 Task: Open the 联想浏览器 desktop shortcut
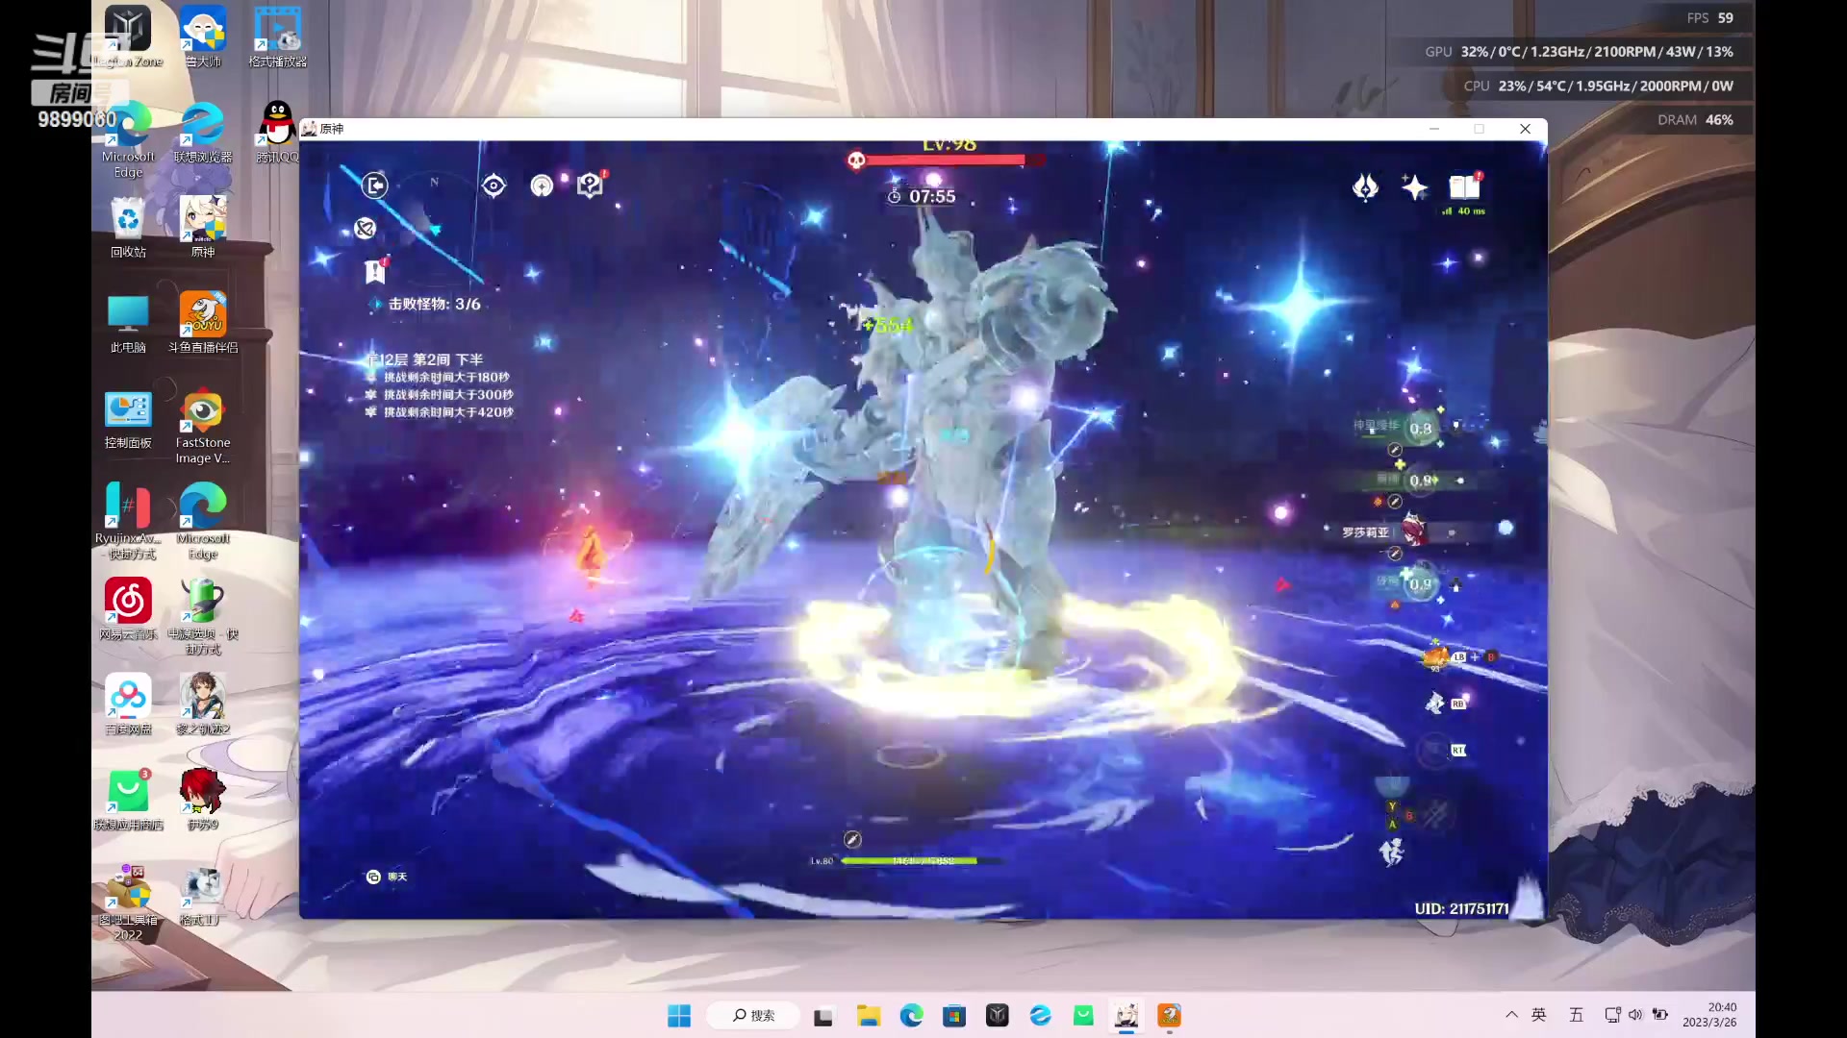tap(203, 133)
